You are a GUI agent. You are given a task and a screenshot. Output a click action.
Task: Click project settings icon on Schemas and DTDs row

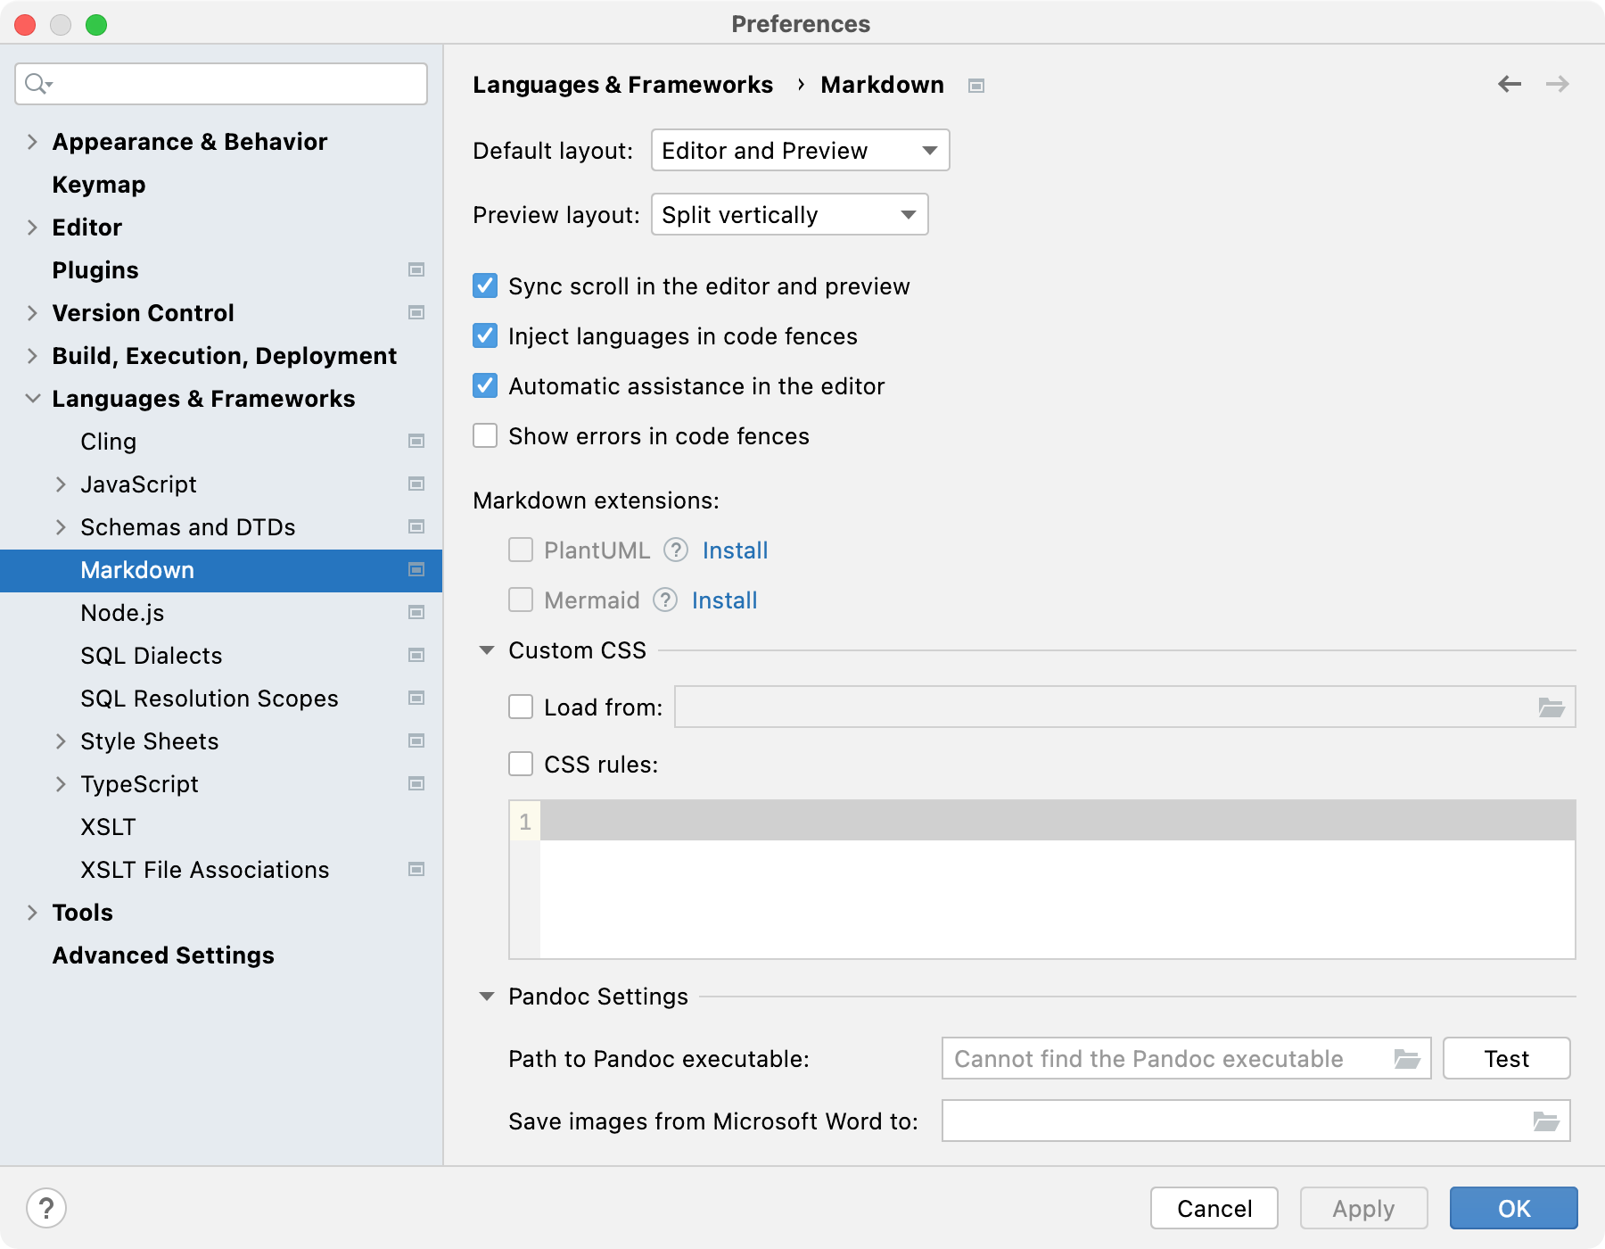(416, 526)
